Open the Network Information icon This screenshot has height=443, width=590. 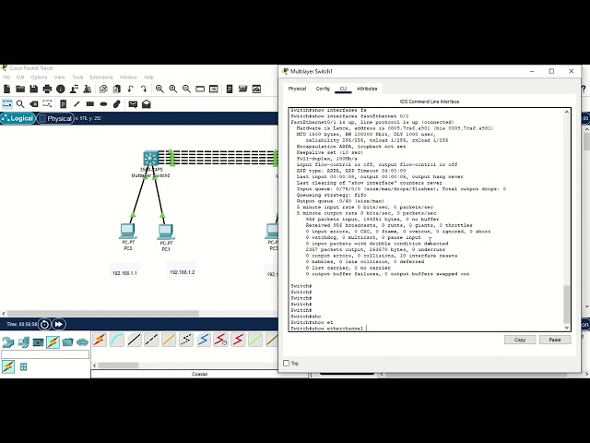coord(61,89)
